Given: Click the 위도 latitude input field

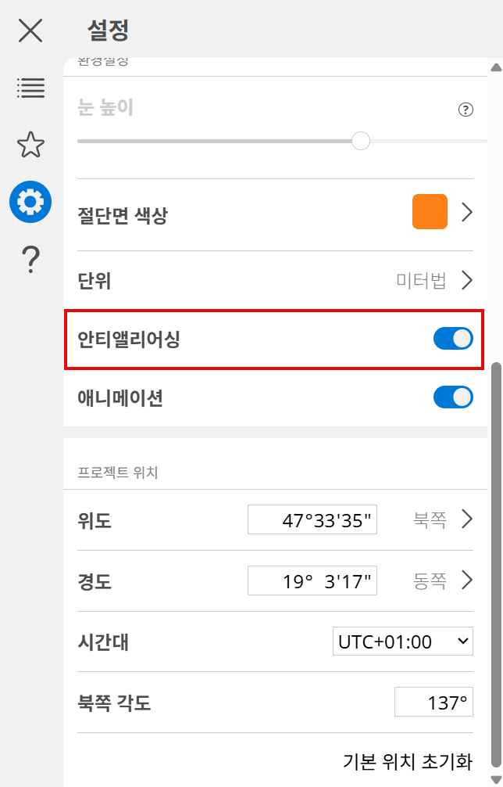Looking at the screenshot, I should [x=312, y=519].
